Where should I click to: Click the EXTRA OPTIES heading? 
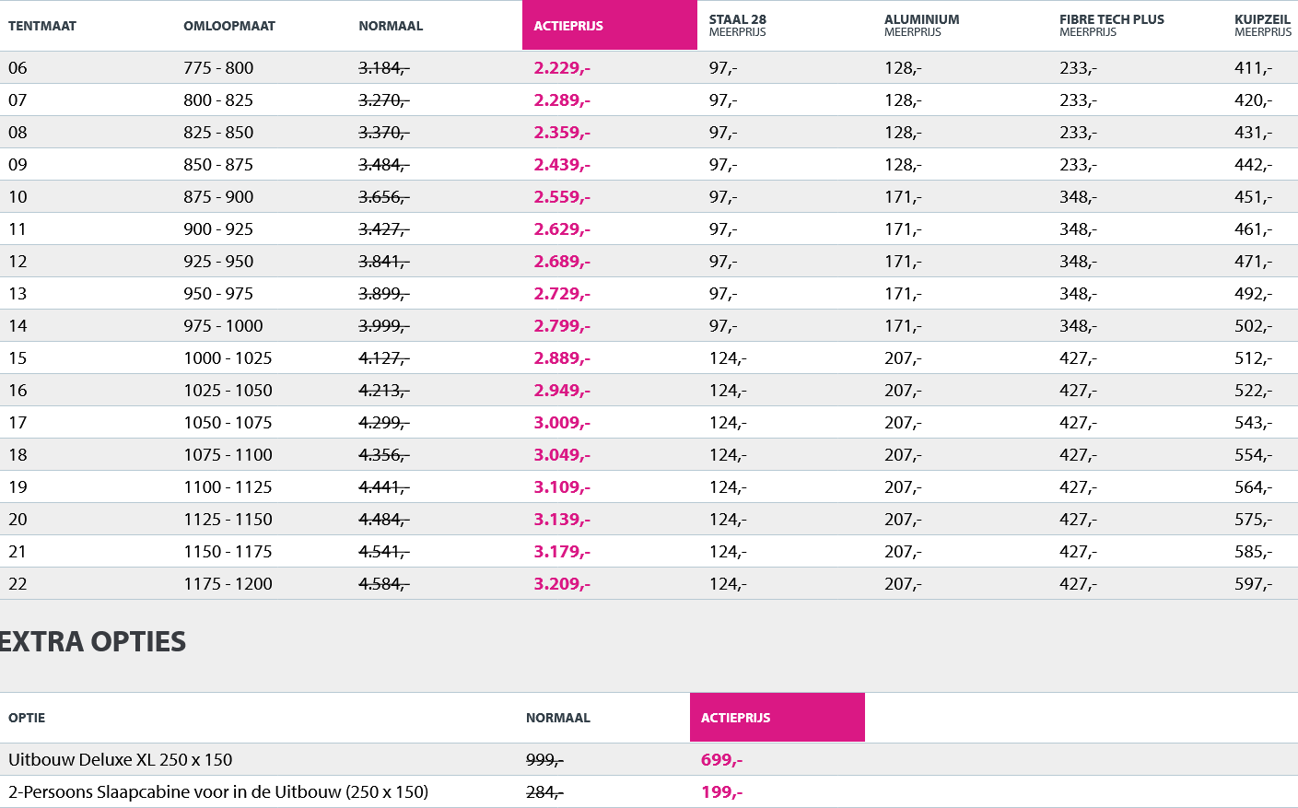(93, 641)
